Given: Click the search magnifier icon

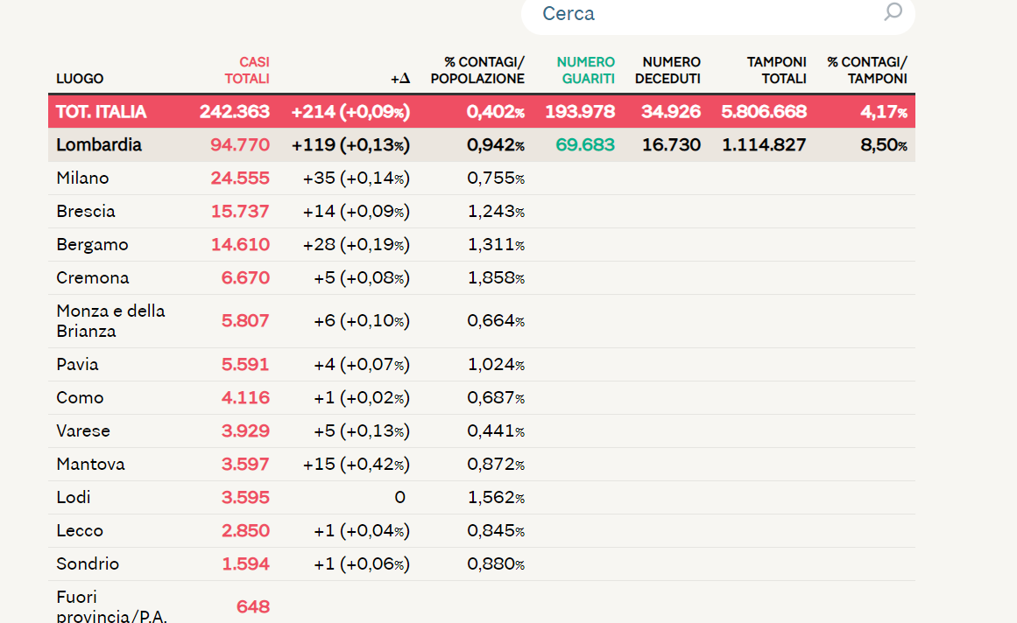Looking at the screenshot, I should pyautogui.click(x=893, y=11).
